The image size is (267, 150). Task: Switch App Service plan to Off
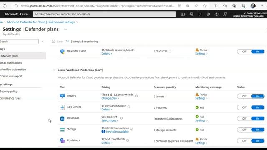(244, 107)
